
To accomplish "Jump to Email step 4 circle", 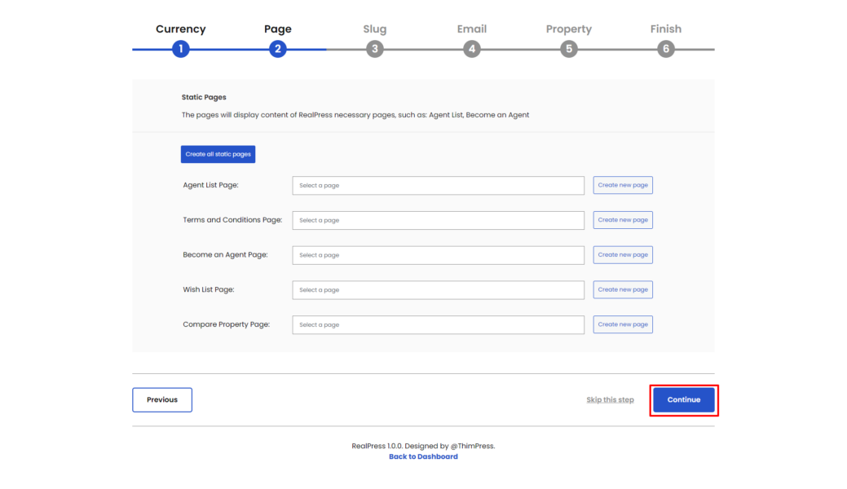I will point(471,49).
